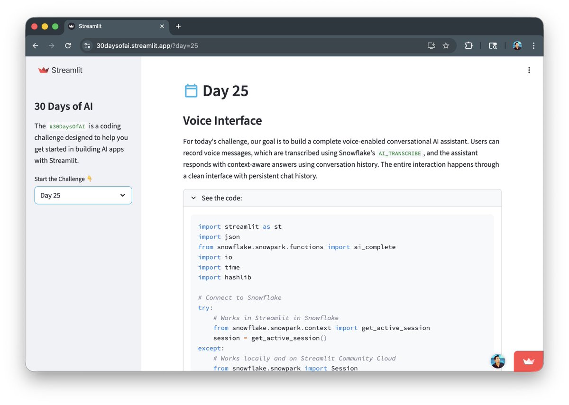The width and height of the screenshot is (569, 405).
Task: Click the 'import io' code line
Action: 215,257
